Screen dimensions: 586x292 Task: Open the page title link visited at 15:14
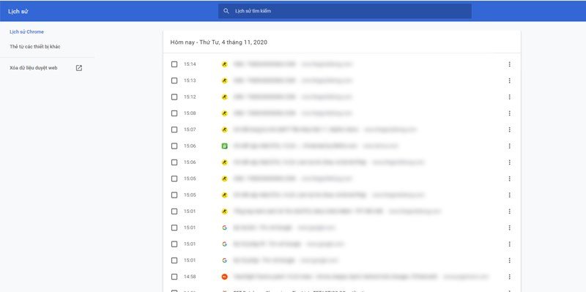tap(264, 64)
